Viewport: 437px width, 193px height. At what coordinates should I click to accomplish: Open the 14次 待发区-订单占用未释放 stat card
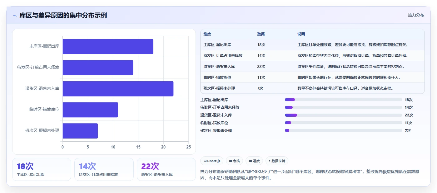(x=104, y=169)
